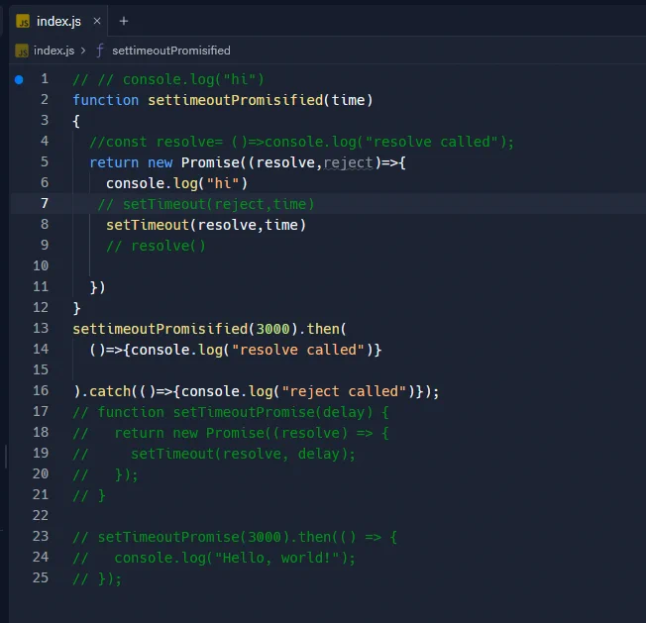
Task: Click JS file icon in breadcrumb
Action: coord(22,51)
